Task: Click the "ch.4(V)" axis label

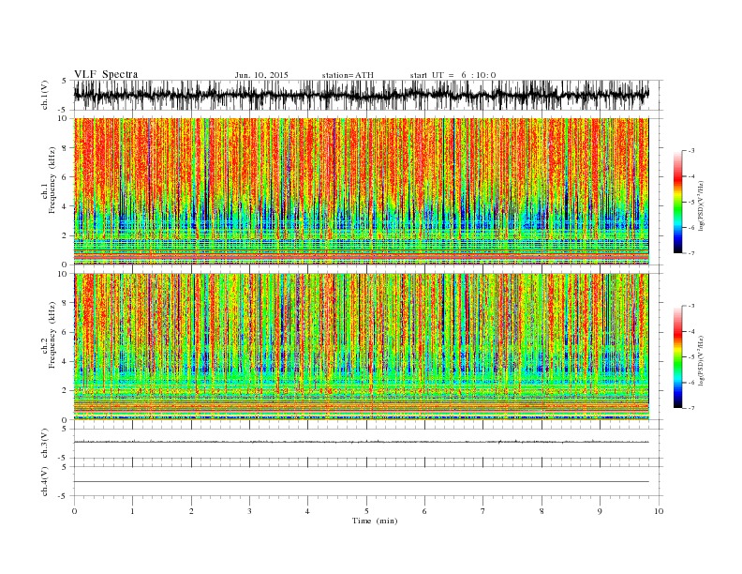Action: 45,481
